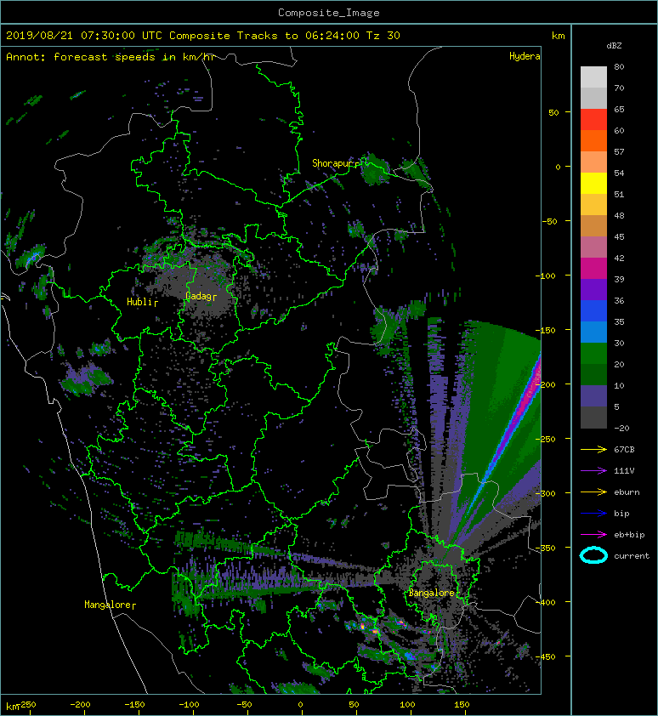Click the Composite_Image title text
This screenshot has height=716, width=658.
[x=329, y=13]
